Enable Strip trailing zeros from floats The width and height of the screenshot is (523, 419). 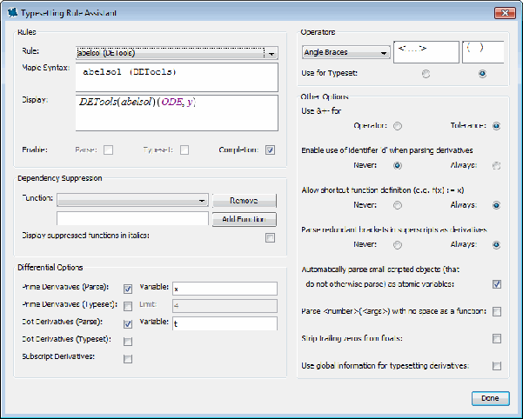coord(496,338)
